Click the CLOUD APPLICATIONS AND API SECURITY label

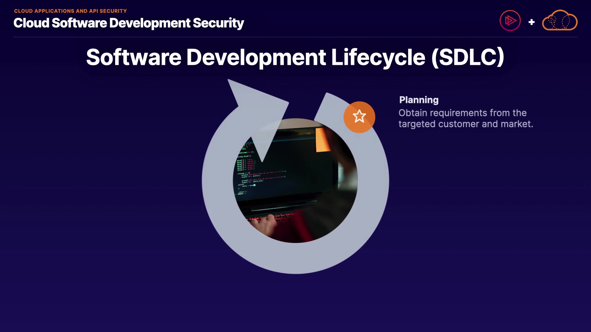point(70,11)
